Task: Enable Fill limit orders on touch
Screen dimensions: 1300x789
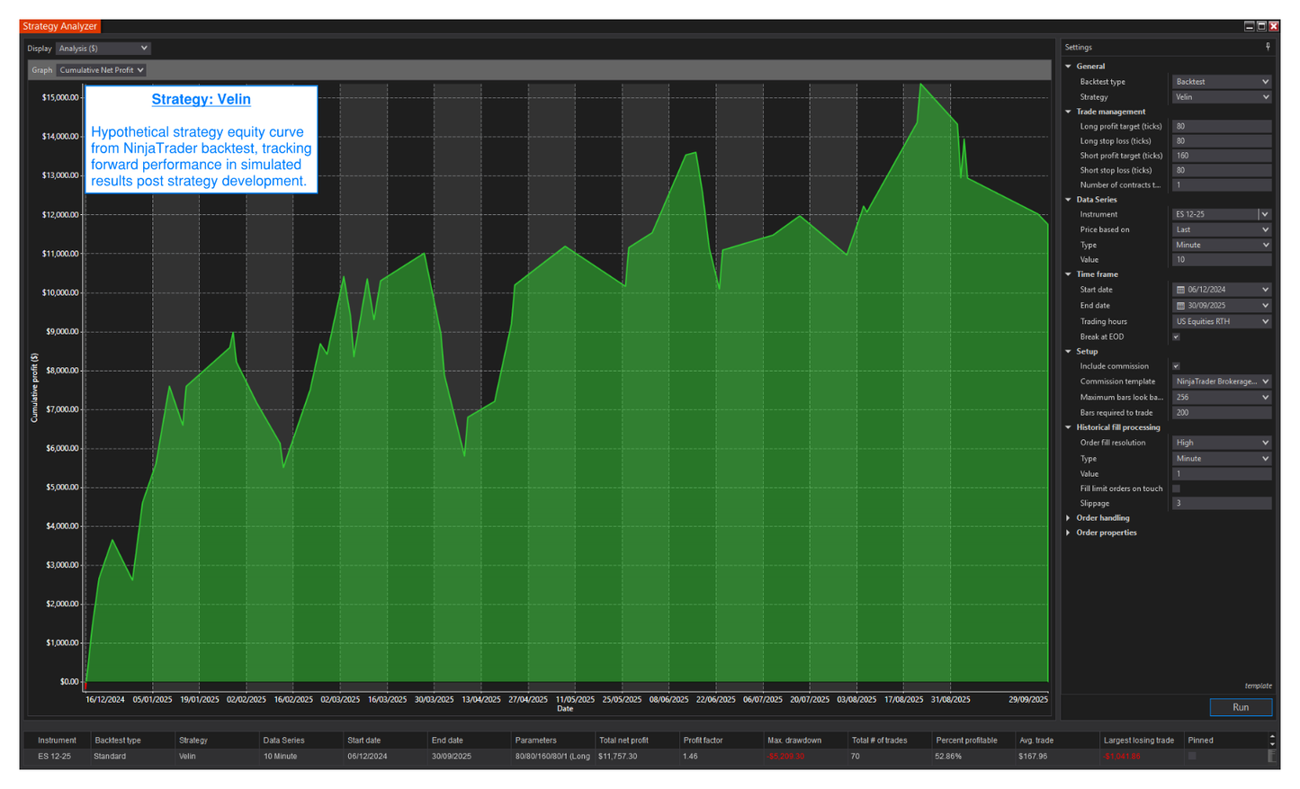Action: (1176, 489)
